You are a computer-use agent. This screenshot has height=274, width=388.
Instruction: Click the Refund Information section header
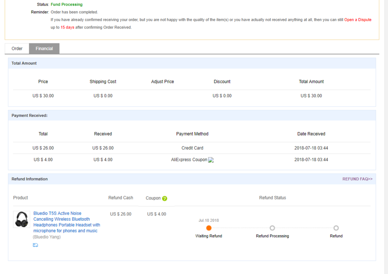pyautogui.click(x=30, y=179)
